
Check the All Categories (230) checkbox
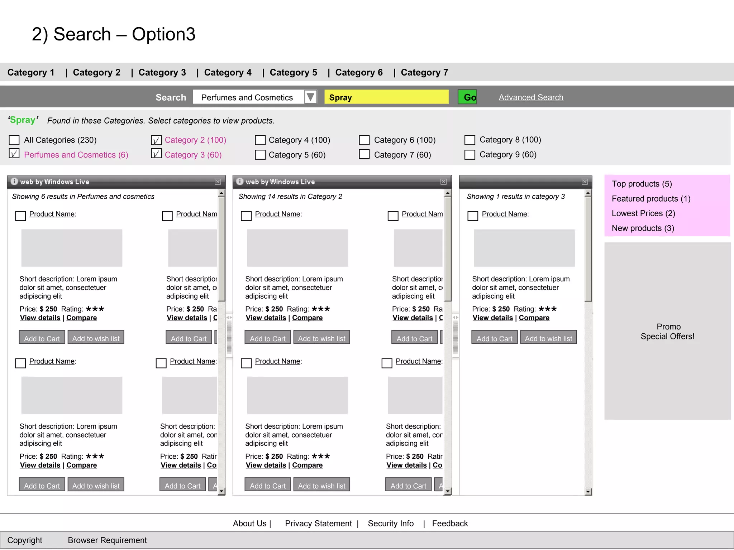[x=14, y=140]
